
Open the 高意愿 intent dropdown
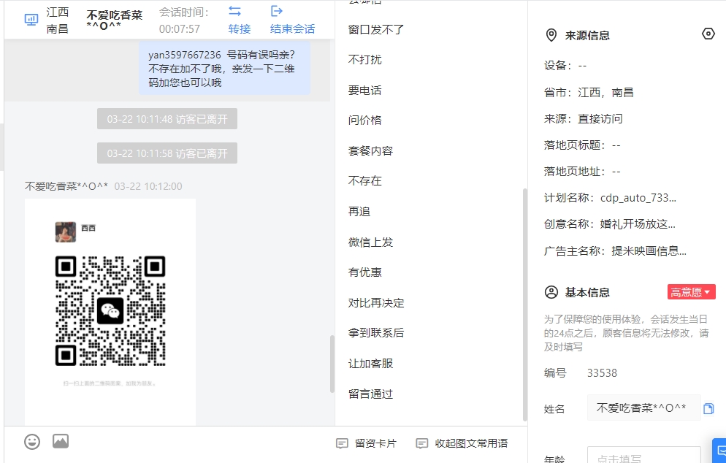(691, 292)
